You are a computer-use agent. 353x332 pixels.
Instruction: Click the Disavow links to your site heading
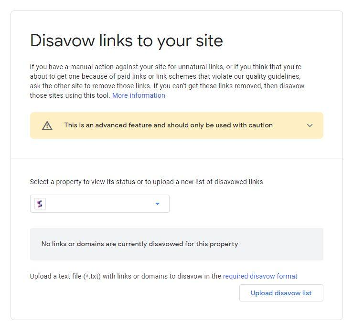(x=126, y=41)
